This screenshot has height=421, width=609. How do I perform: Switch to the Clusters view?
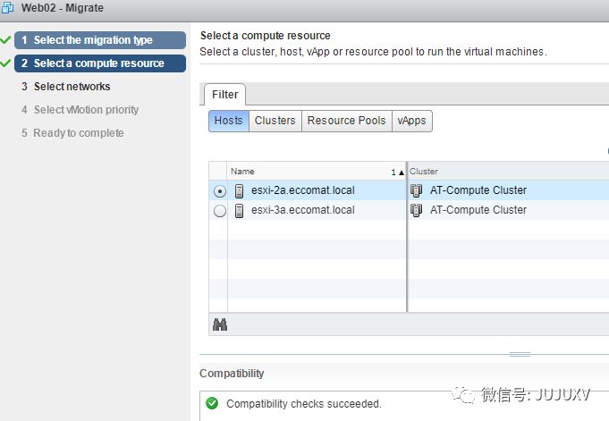[275, 121]
